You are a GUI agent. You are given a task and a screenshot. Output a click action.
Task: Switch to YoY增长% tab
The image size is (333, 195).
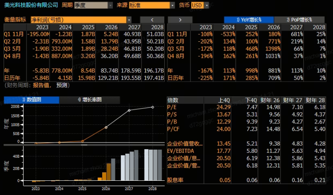tap(249, 20)
